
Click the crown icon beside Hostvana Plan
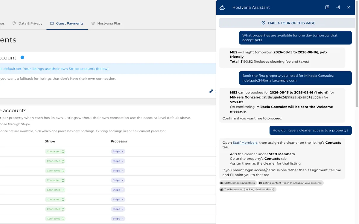[x=93, y=23]
